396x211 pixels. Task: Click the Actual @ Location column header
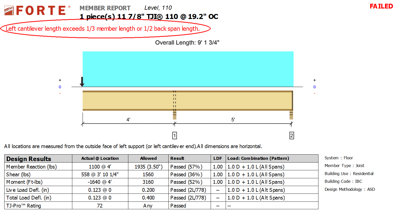[x=100, y=158]
